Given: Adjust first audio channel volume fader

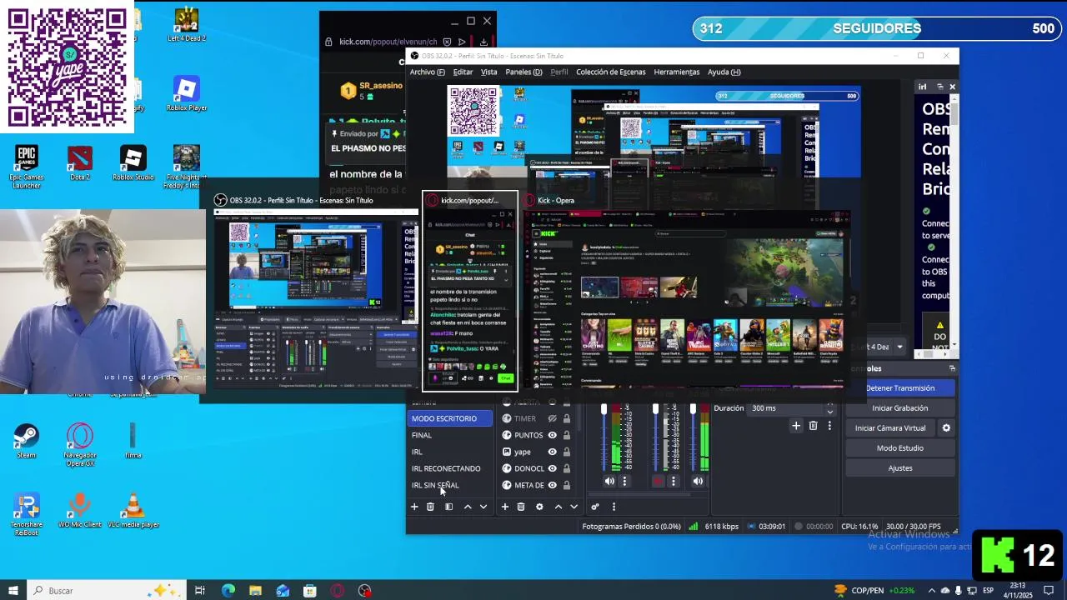Looking at the screenshot, I should (604, 409).
